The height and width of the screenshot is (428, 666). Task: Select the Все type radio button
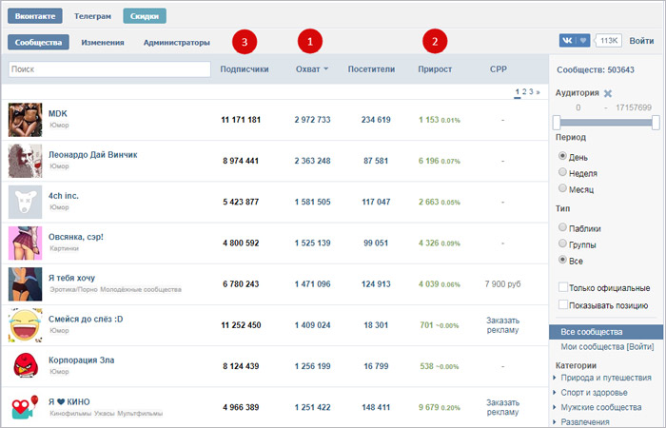point(562,260)
